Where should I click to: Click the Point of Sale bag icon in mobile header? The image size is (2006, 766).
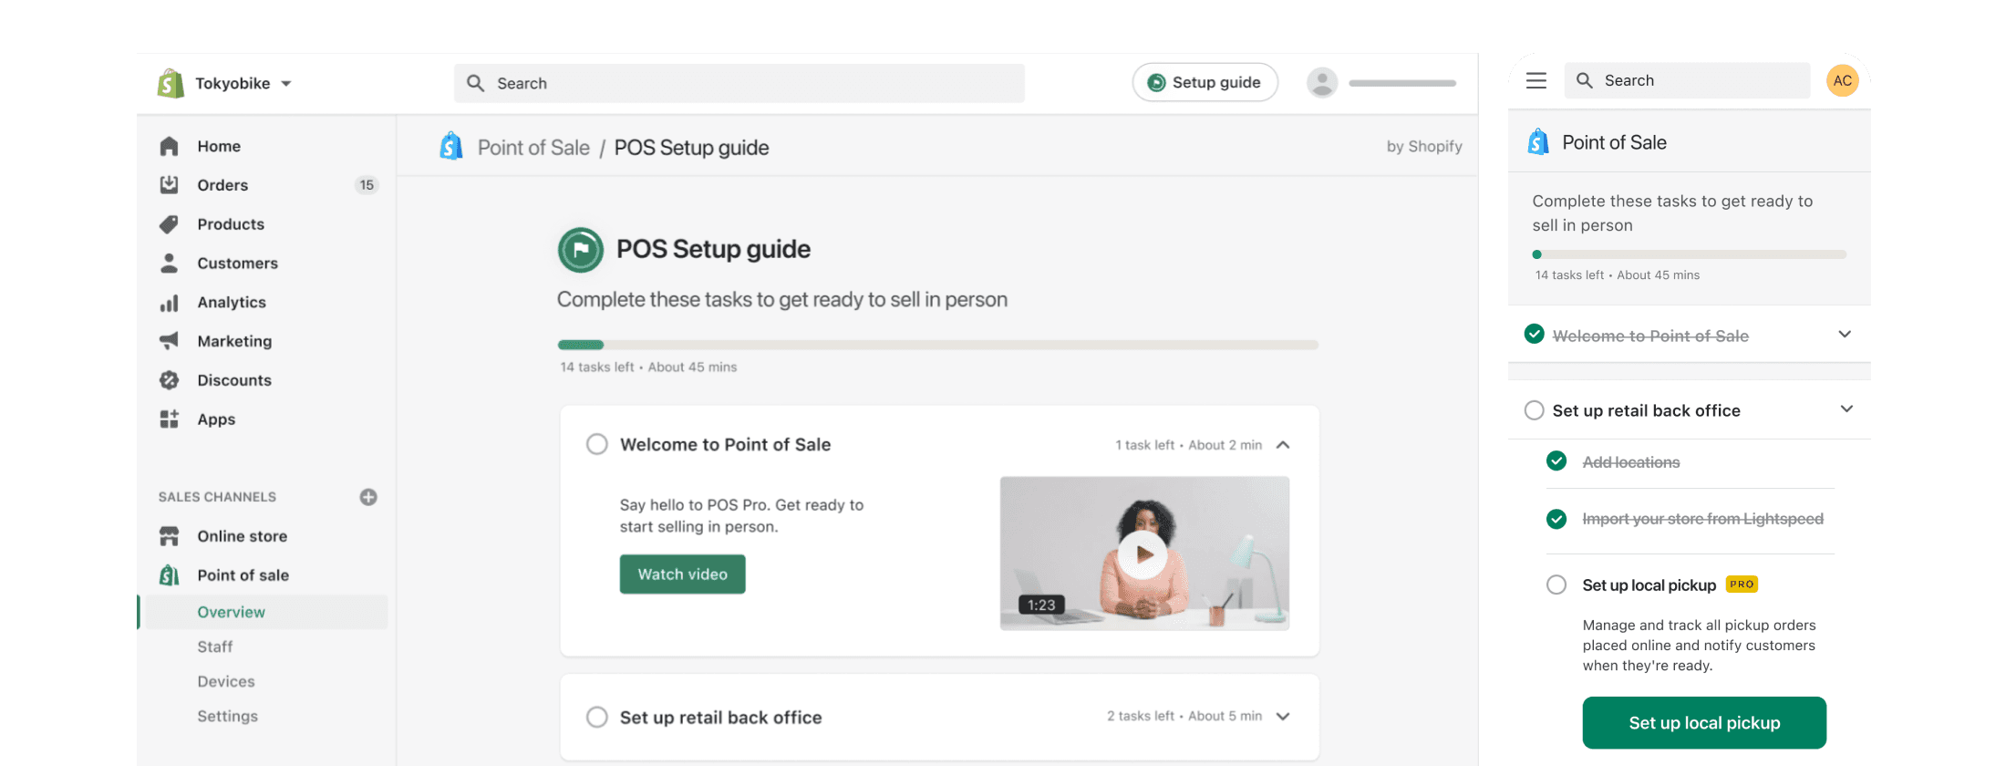[1538, 142]
